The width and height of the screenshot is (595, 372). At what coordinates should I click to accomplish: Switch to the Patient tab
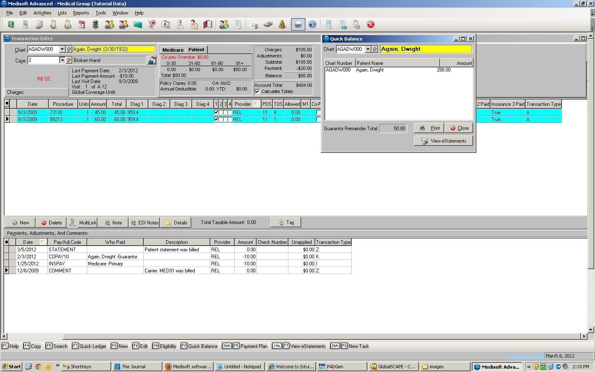(196, 50)
